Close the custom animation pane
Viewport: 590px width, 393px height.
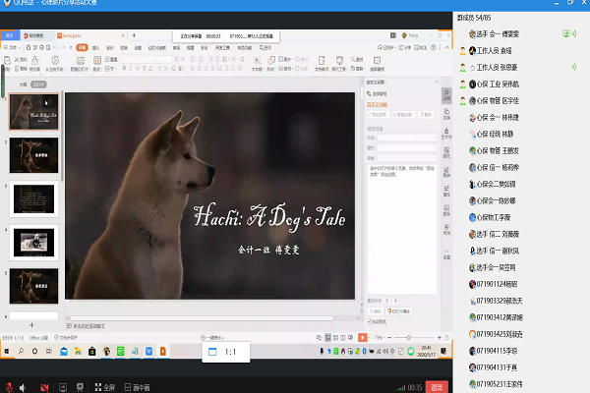[437, 82]
